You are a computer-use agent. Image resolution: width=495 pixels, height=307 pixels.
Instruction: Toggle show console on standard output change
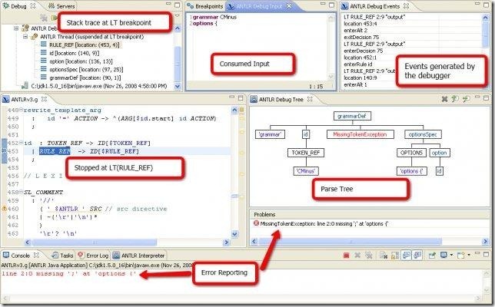click(x=407, y=255)
